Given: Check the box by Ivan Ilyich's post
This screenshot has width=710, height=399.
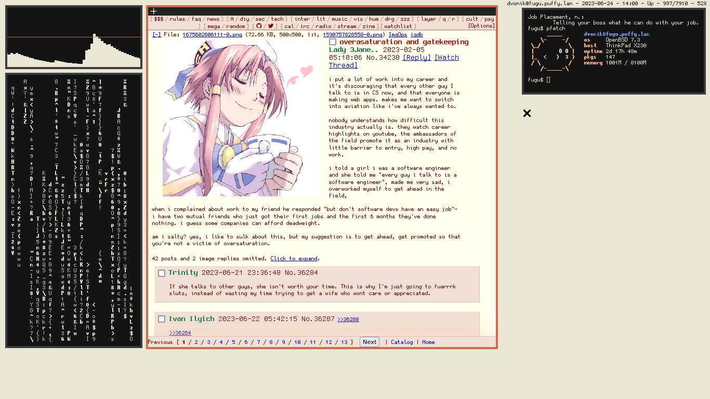Looking at the screenshot, I should (162, 319).
